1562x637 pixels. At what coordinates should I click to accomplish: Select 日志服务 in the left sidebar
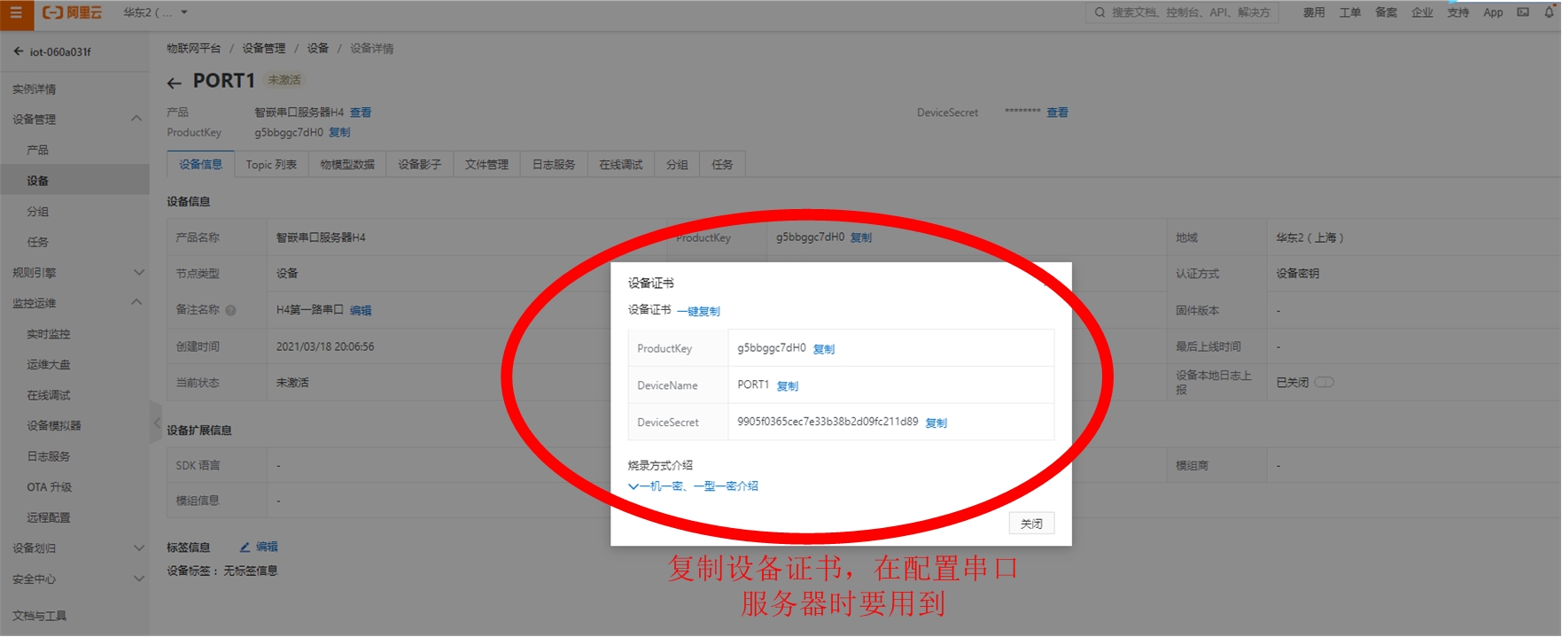(x=49, y=456)
